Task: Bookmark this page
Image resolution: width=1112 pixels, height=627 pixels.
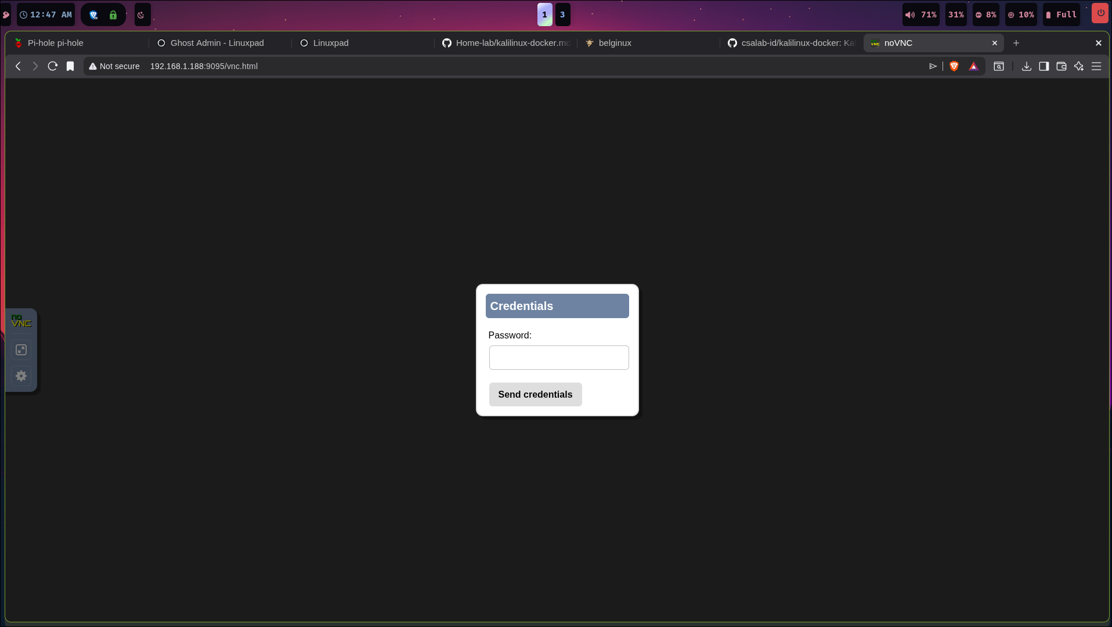Action: click(x=70, y=66)
